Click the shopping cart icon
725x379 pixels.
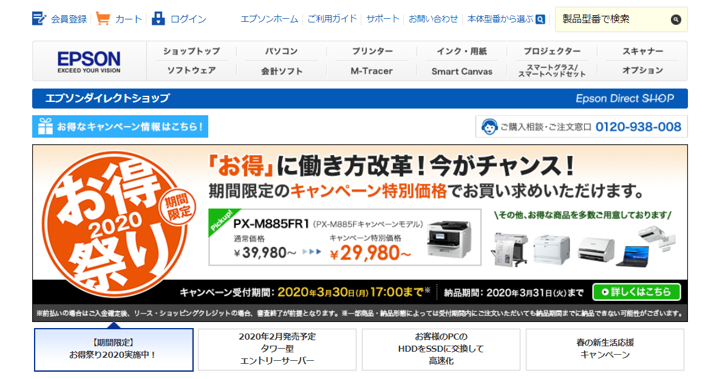coord(103,18)
